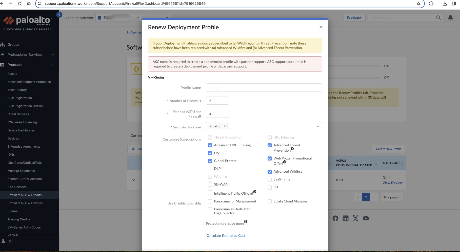Click the notification bell icon
Image resolution: width=460 pixels, height=252 pixels.
(x=450, y=18)
